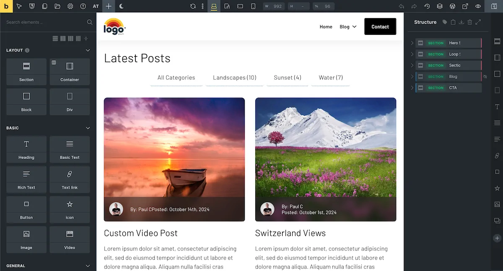Click the W width input field

pos(274,6)
